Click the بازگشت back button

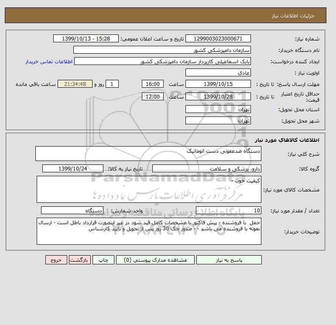point(80,260)
